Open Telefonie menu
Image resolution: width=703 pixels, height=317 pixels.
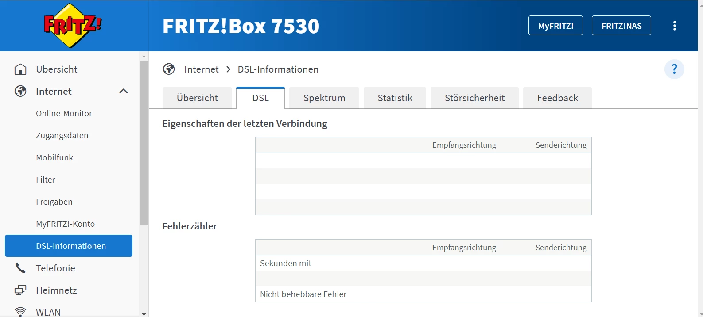click(x=55, y=268)
